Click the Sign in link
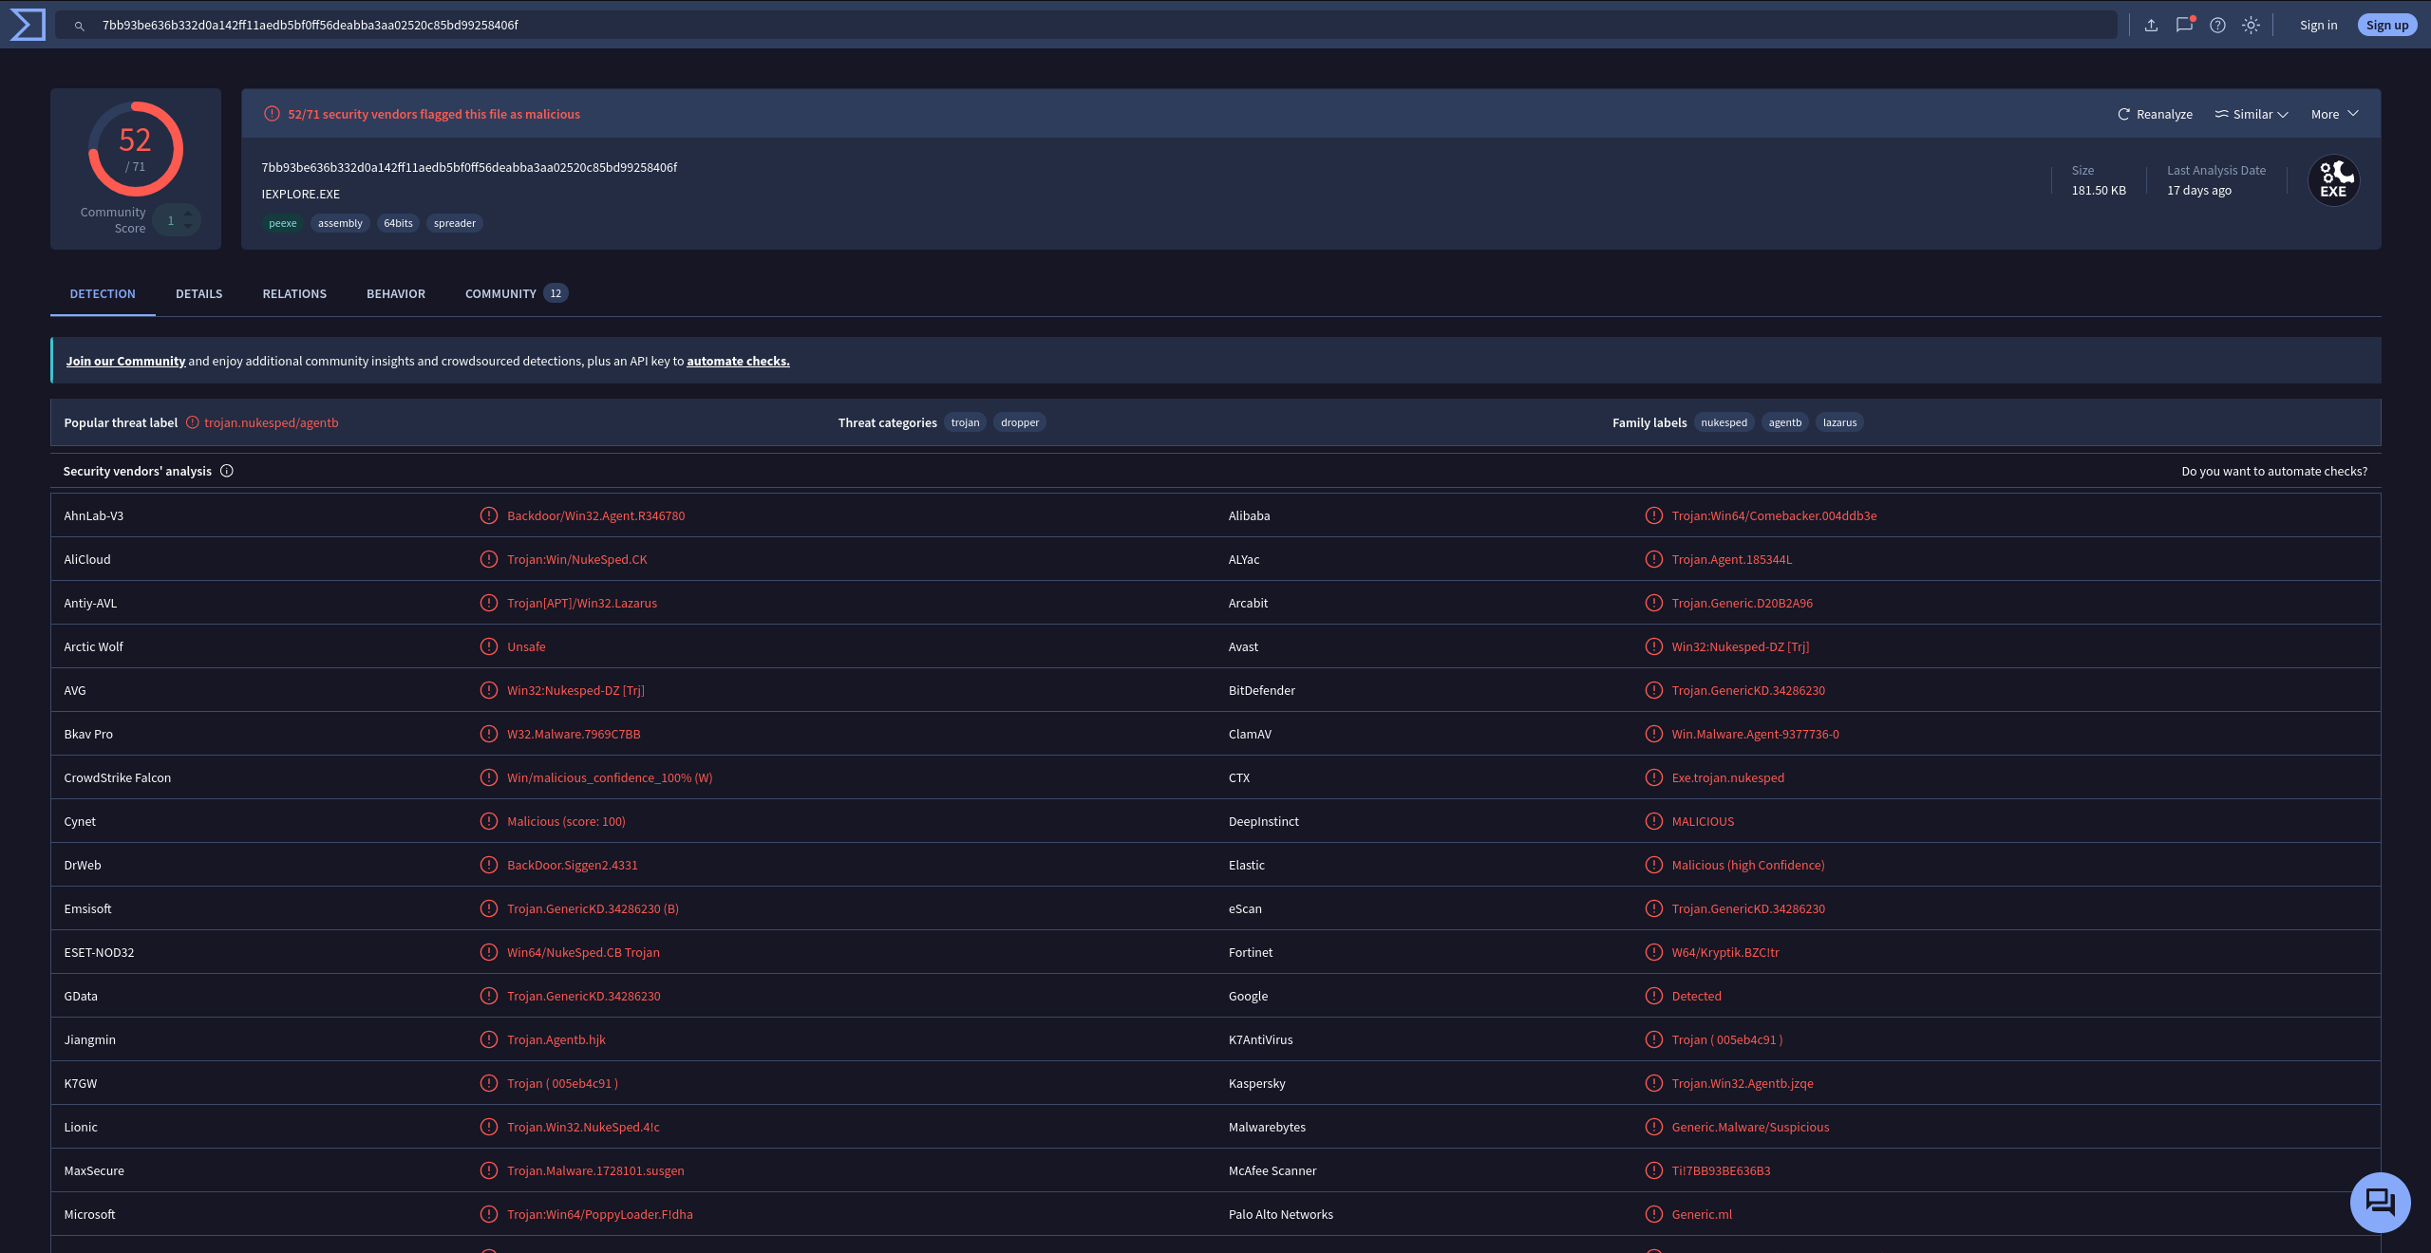Viewport: 2431px width, 1253px height. pyautogui.click(x=2318, y=26)
